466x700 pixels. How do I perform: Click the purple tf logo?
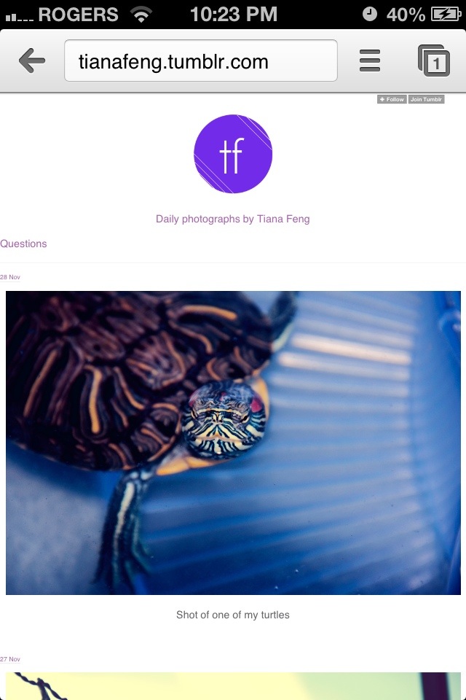[x=233, y=154]
